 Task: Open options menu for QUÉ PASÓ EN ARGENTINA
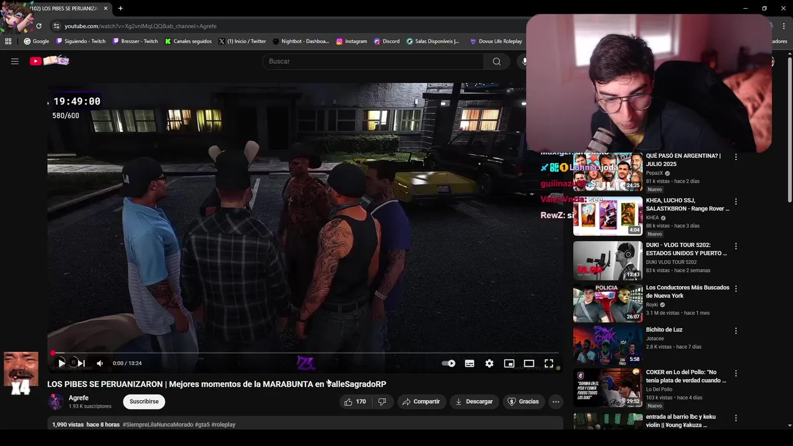tap(736, 157)
